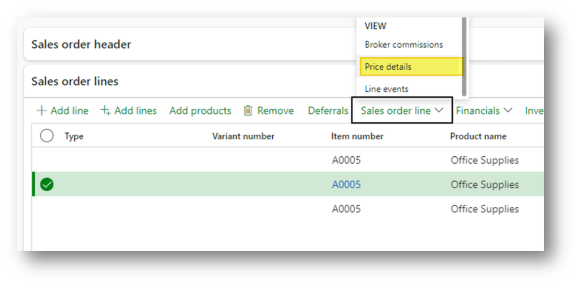Image resolution: width=579 pixels, height=286 pixels.
Task: Sort by the Item number column header
Action: [x=357, y=136]
